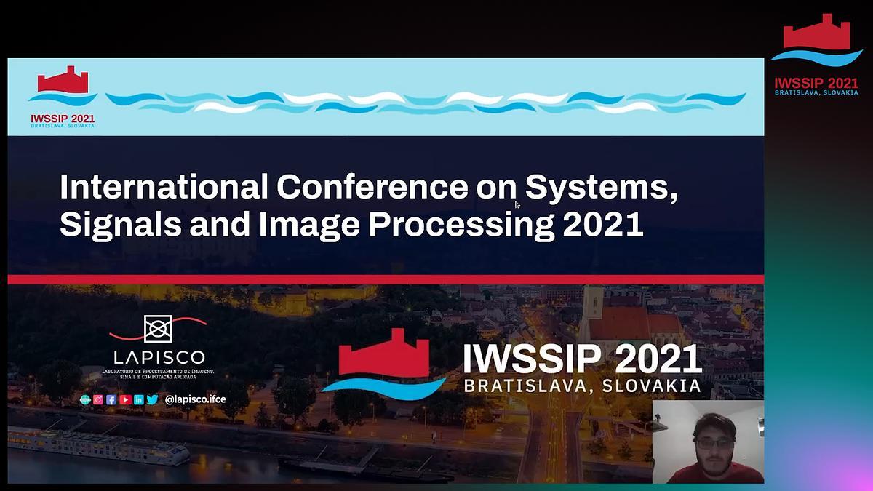Click the Laboratório de Processamento subtitle text
The width and height of the screenshot is (873, 491).
click(x=158, y=374)
